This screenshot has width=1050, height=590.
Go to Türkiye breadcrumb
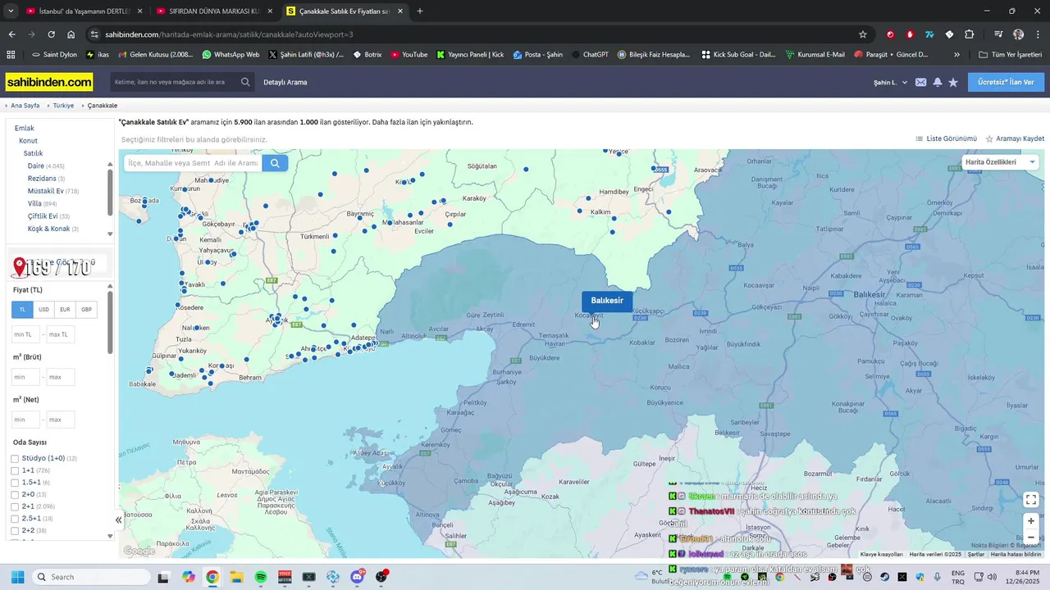click(x=63, y=106)
